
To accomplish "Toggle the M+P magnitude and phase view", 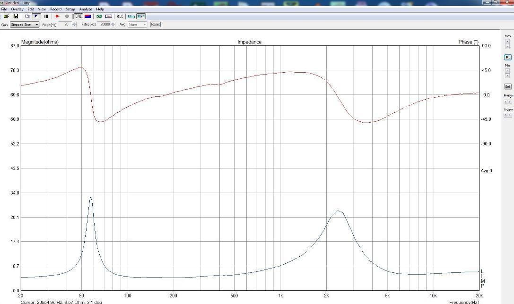I will pyautogui.click(x=141, y=17).
